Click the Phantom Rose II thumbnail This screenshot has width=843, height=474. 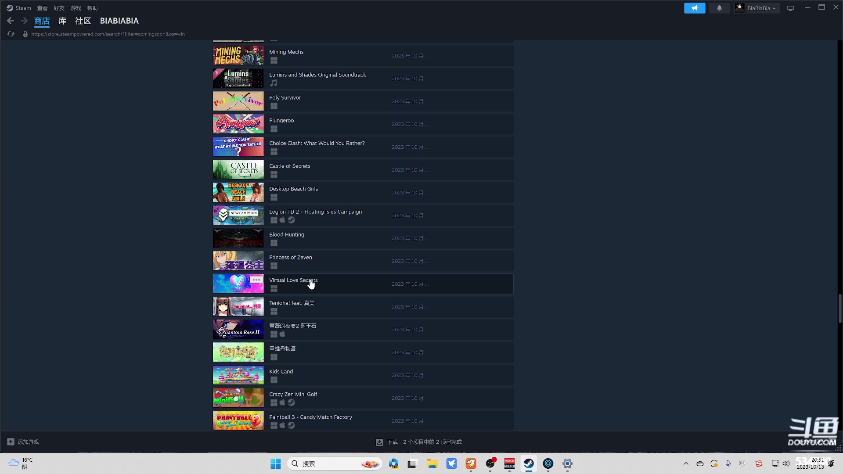[x=238, y=329]
